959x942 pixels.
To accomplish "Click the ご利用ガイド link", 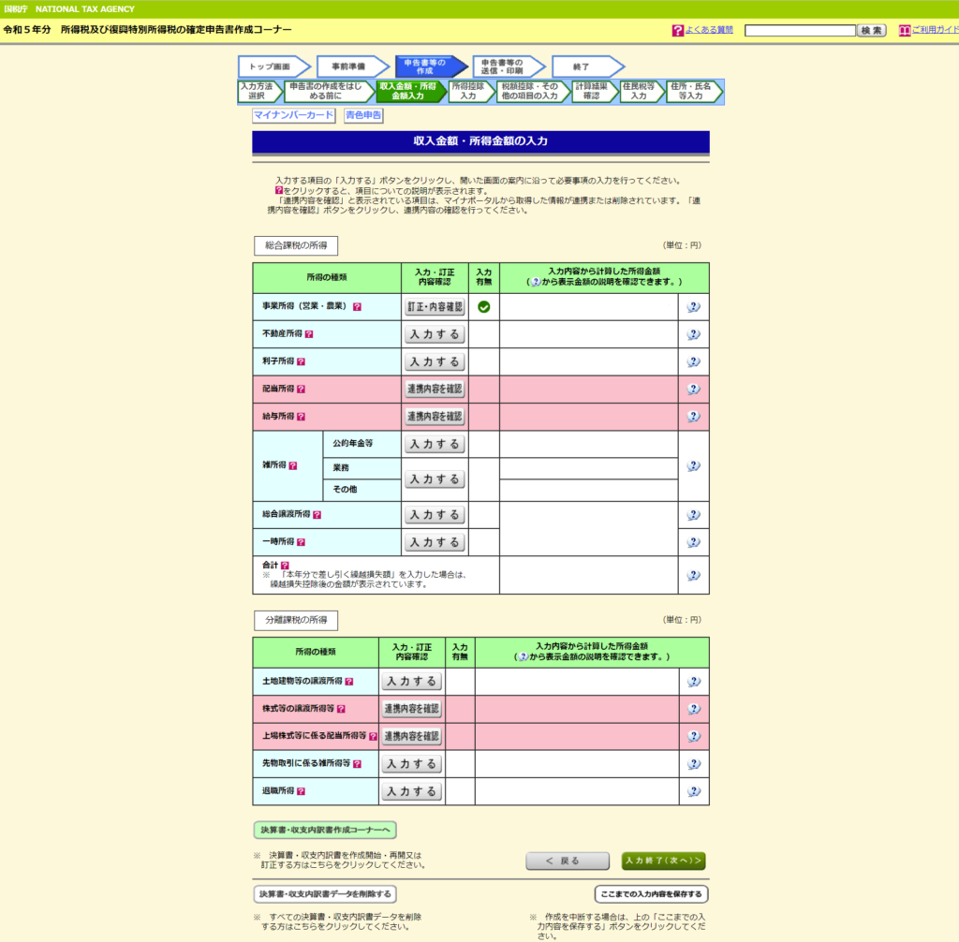I will coord(934,31).
